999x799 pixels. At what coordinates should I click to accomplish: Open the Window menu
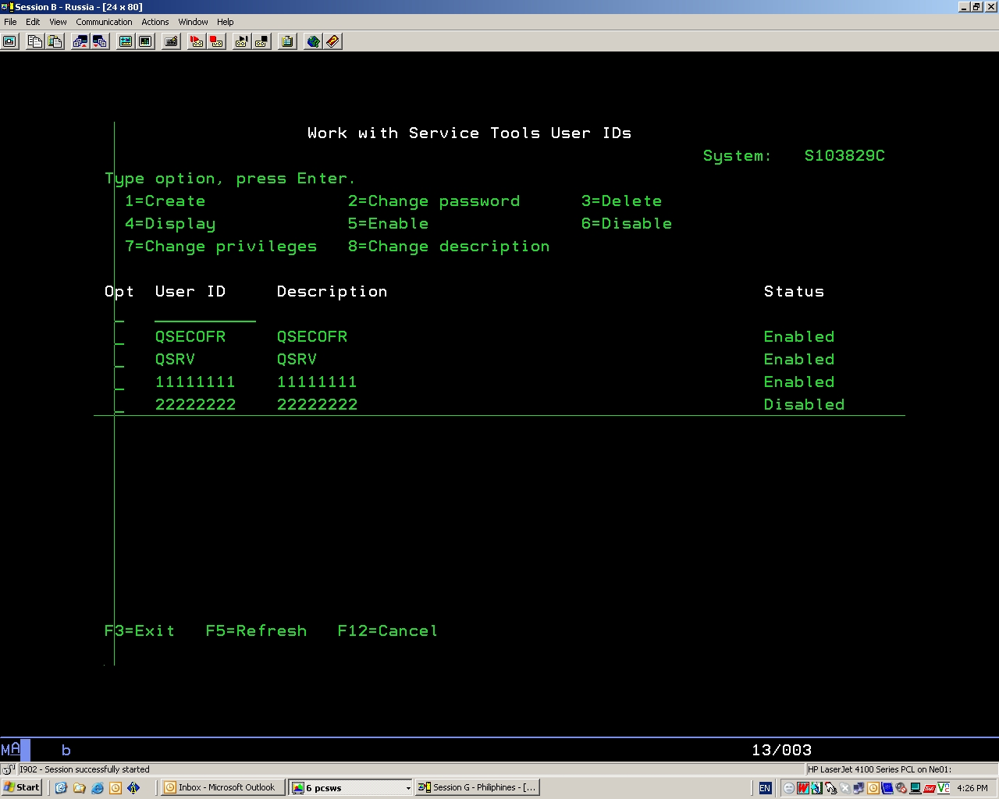(193, 22)
